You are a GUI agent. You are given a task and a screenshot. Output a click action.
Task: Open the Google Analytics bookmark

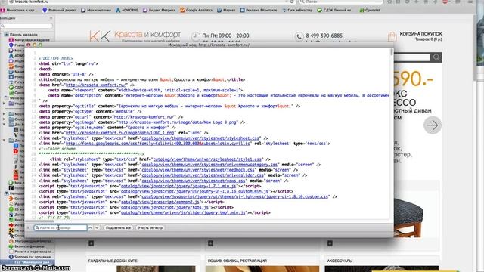click(196, 10)
